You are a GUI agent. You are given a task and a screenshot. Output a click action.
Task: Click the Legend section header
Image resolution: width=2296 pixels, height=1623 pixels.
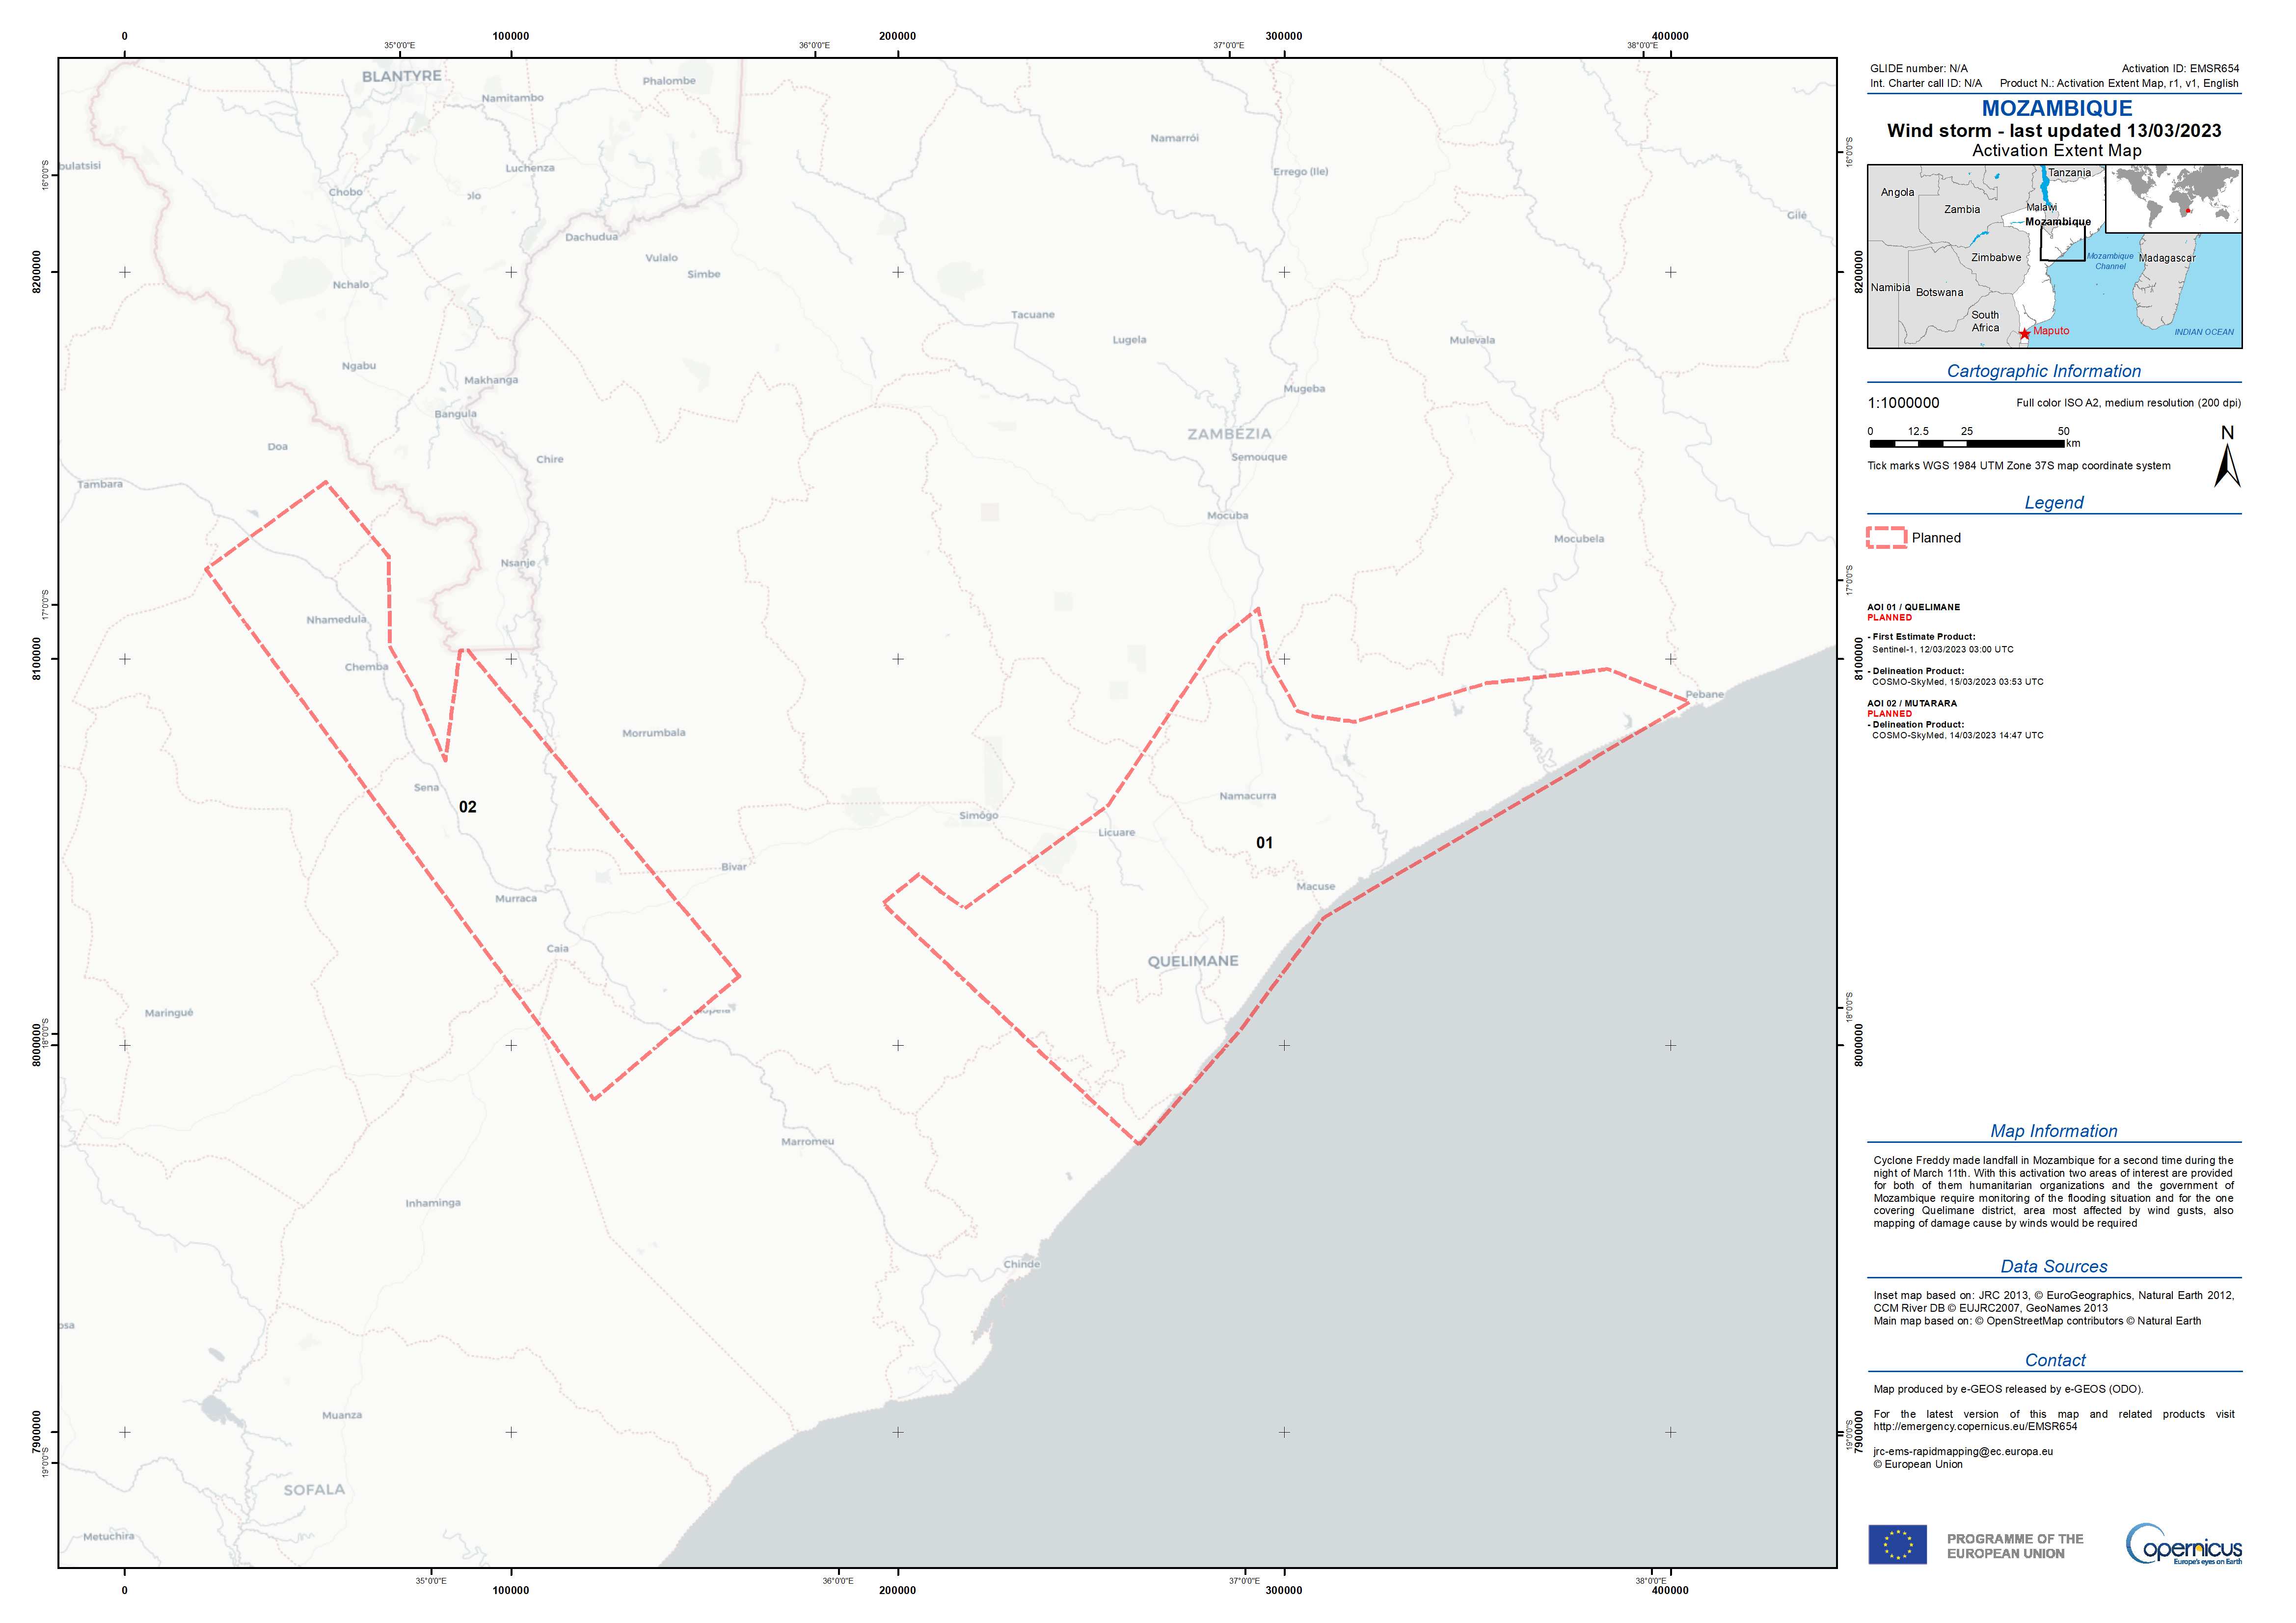(x=2053, y=502)
